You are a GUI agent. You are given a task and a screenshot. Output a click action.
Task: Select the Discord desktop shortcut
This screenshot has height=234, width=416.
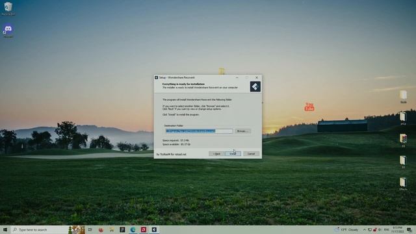pos(8,31)
